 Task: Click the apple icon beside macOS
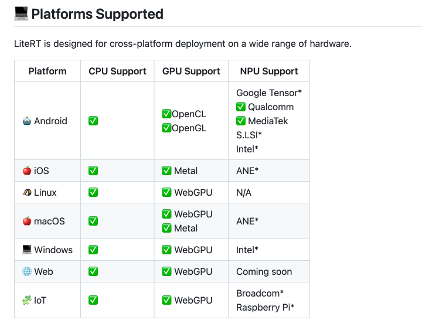[x=26, y=222]
